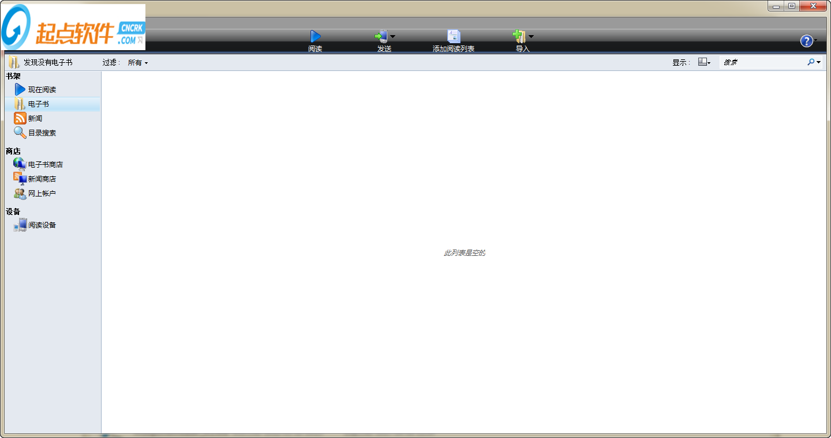Viewport: 831px width, 438px height.
Task: Click the blue play icon for 现在阅读
Action: 20,89
